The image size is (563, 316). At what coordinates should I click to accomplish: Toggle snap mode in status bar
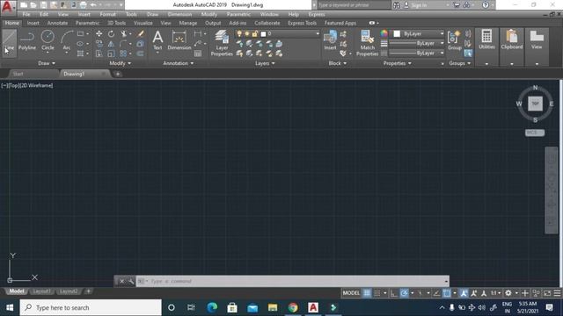(x=377, y=293)
